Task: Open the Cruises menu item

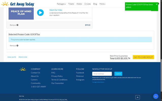Action: (87, 4)
